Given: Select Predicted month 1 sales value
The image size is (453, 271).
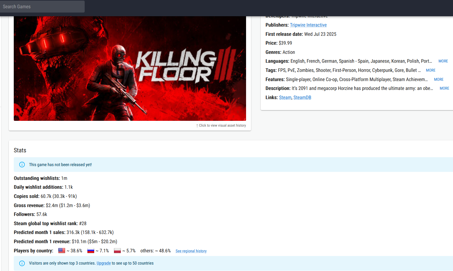Looking at the screenshot, I should tap(90, 232).
